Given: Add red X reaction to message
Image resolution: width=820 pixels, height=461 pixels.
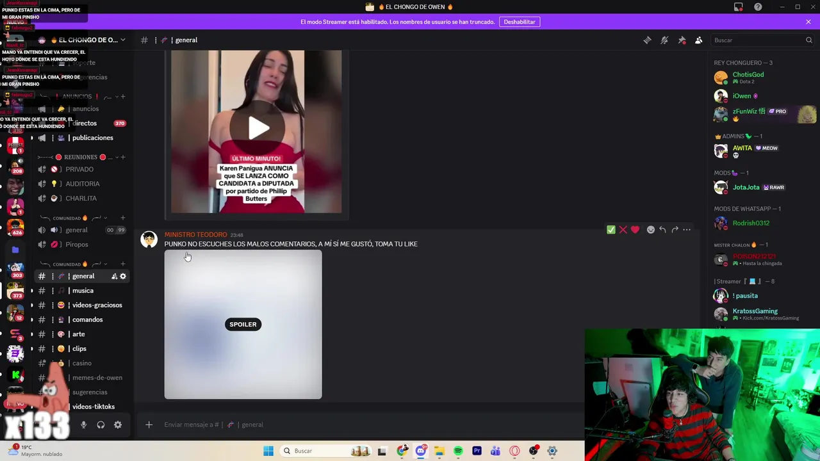Looking at the screenshot, I should 623,230.
